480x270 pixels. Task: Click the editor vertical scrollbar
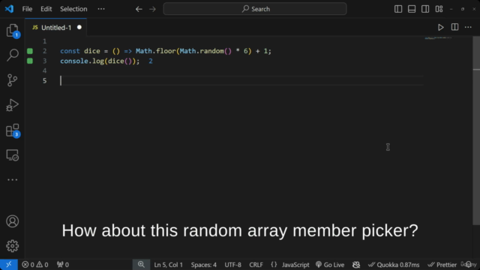point(476,130)
